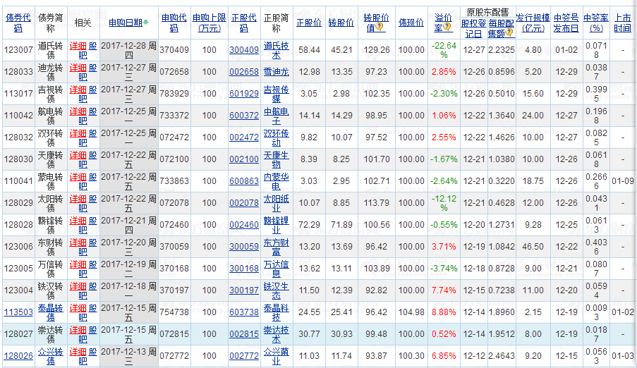Sort by 正股价 column header

pyautogui.click(x=309, y=23)
